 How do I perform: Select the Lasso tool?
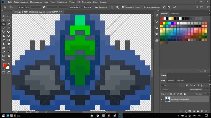click(x=4, y=20)
